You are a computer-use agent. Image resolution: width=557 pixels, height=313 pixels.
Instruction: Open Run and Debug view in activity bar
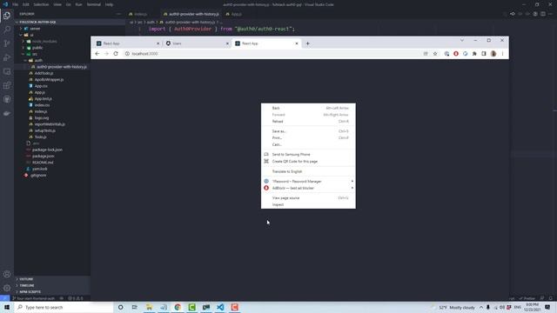click(x=7, y=57)
